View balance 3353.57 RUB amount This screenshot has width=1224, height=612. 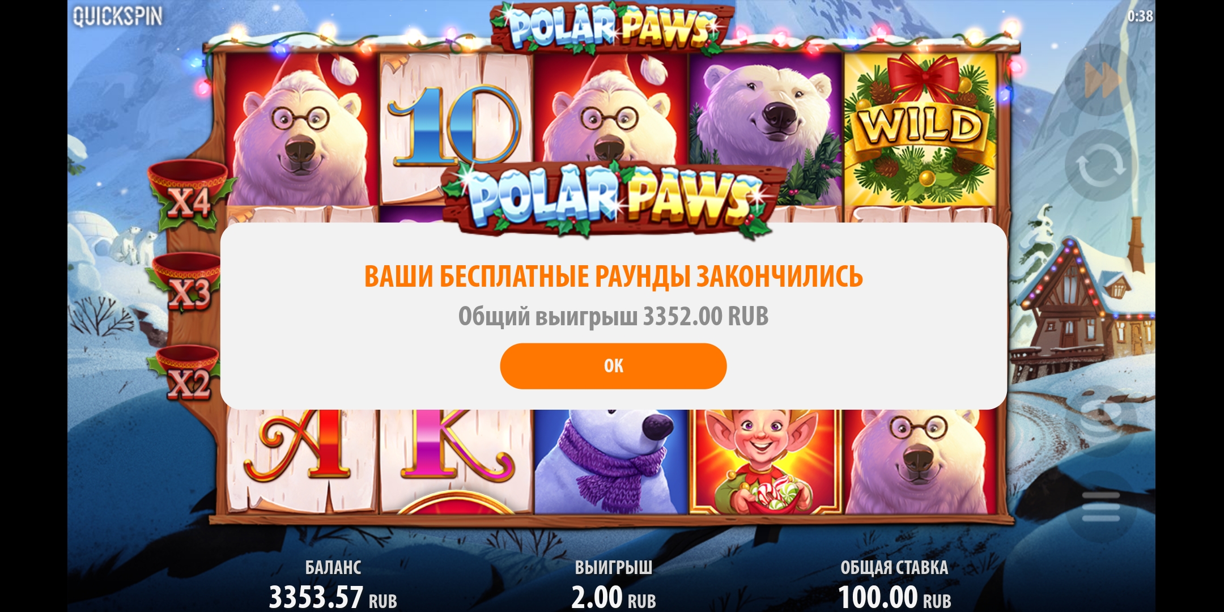click(x=333, y=597)
